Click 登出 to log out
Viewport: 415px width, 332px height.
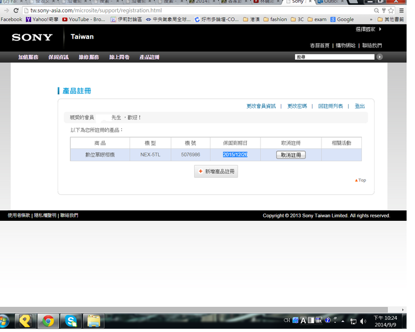point(360,106)
